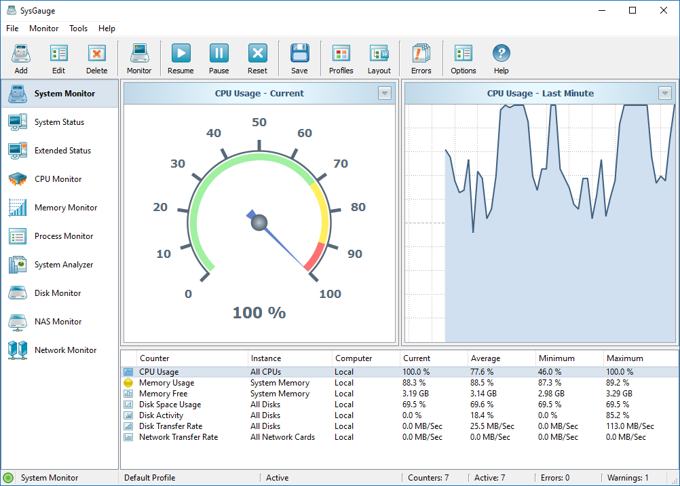Click the yellow Memory Usage warning icon
Viewport: 680px width, 486px height.
pos(128,383)
